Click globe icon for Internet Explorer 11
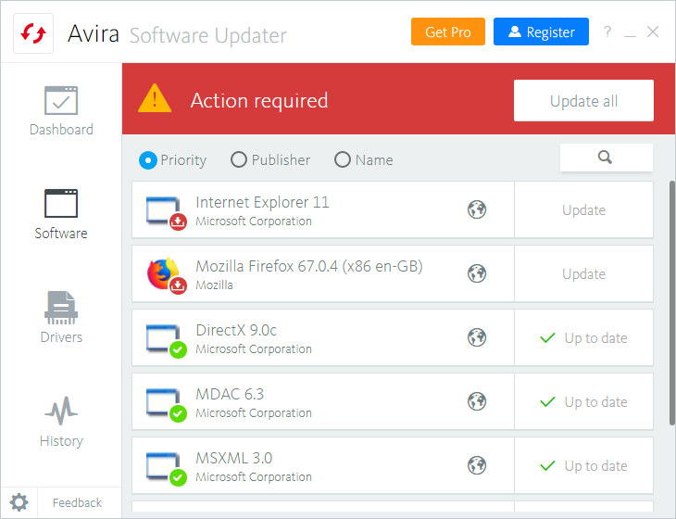Image resolution: width=676 pixels, height=519 pixels. point(477,210)
